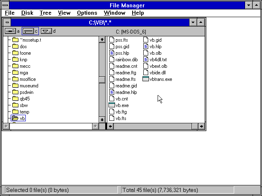Maximize the C:\VB\*.* child window
The width and height of the screenshot is (262, 196).
click(201, 22)
